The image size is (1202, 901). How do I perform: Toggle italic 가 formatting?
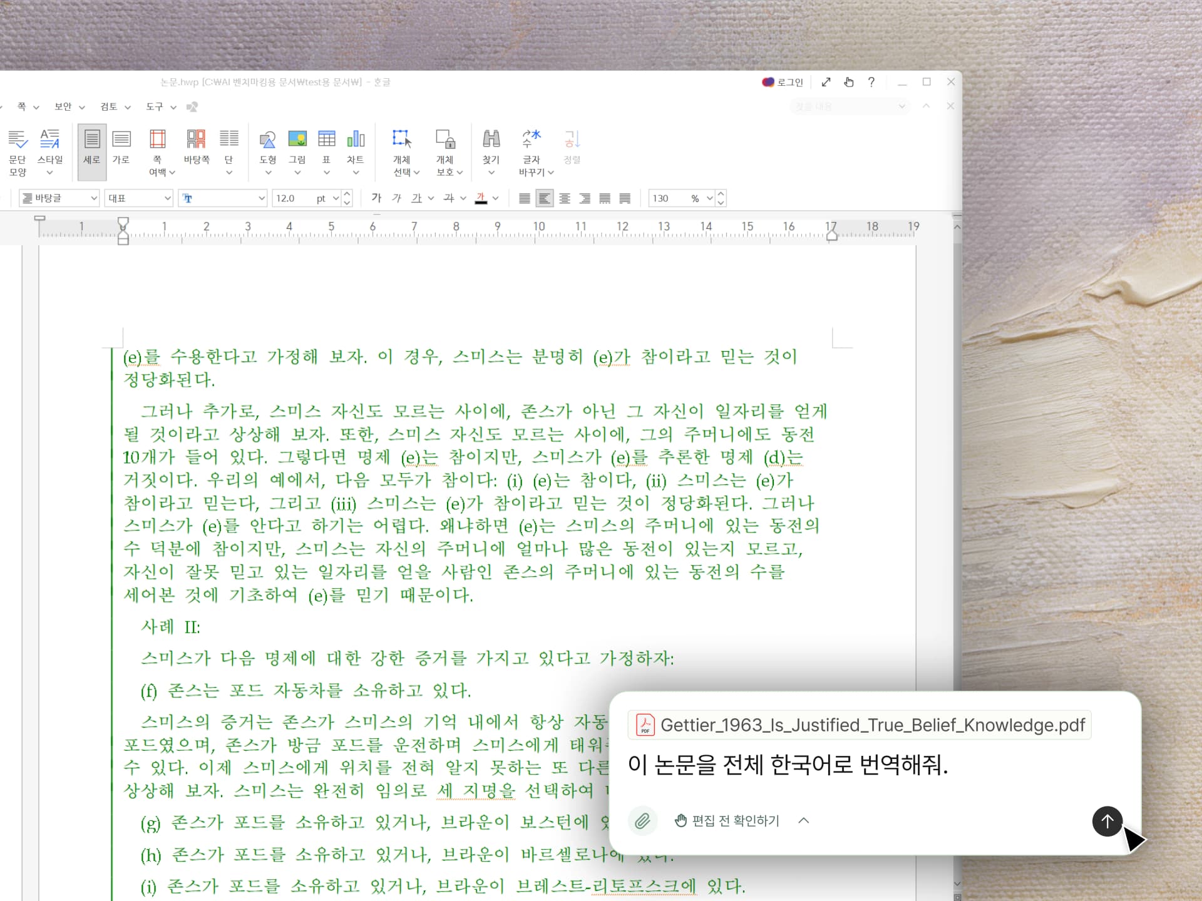coord(396,198)
